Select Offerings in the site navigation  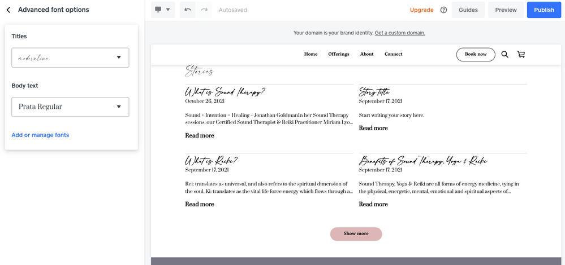click(x=339, y=54)
